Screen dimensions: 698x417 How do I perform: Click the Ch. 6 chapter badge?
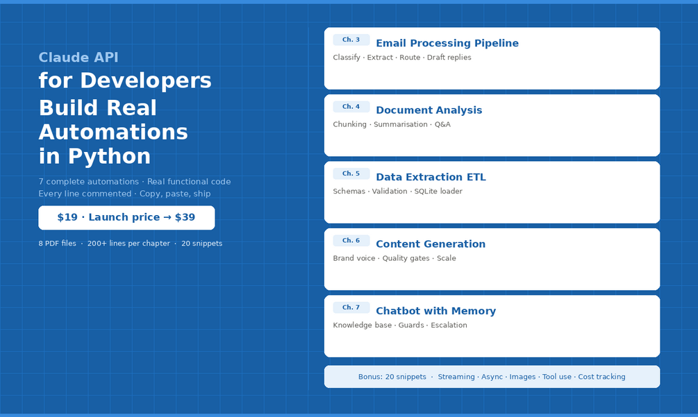[x=351, y=241]
